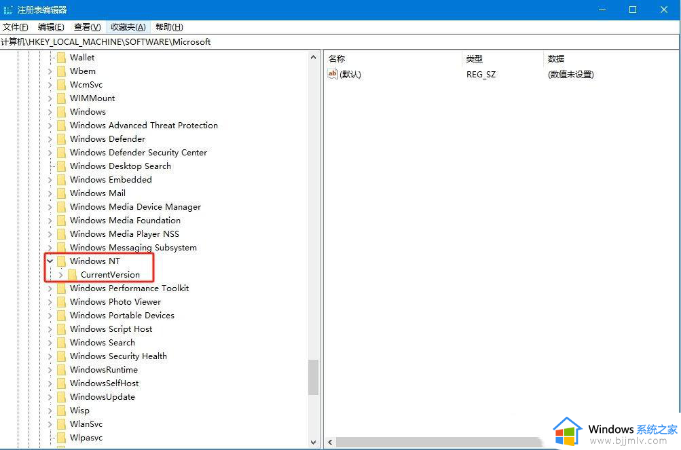Click the WindowsUpdate folder icon
This screenshot has height=450, width=681.
coord(61,396)
